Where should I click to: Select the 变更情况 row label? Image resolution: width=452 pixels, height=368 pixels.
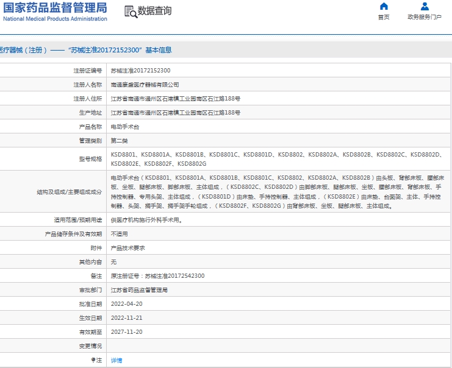[90, 346]
